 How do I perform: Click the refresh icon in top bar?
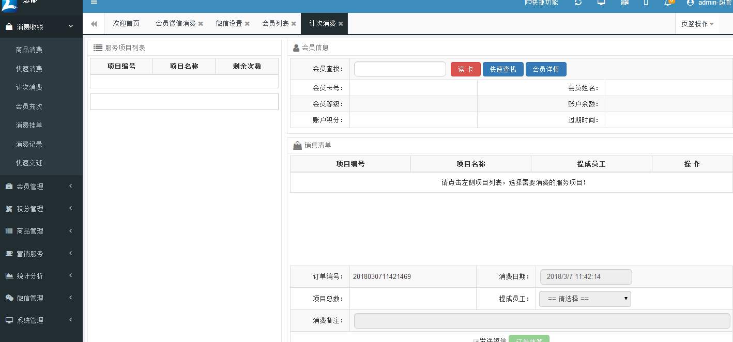point(578,3)
